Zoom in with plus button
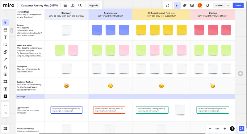247x134 pixels. 225,129
